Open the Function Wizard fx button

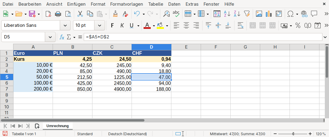pos(62,37)
